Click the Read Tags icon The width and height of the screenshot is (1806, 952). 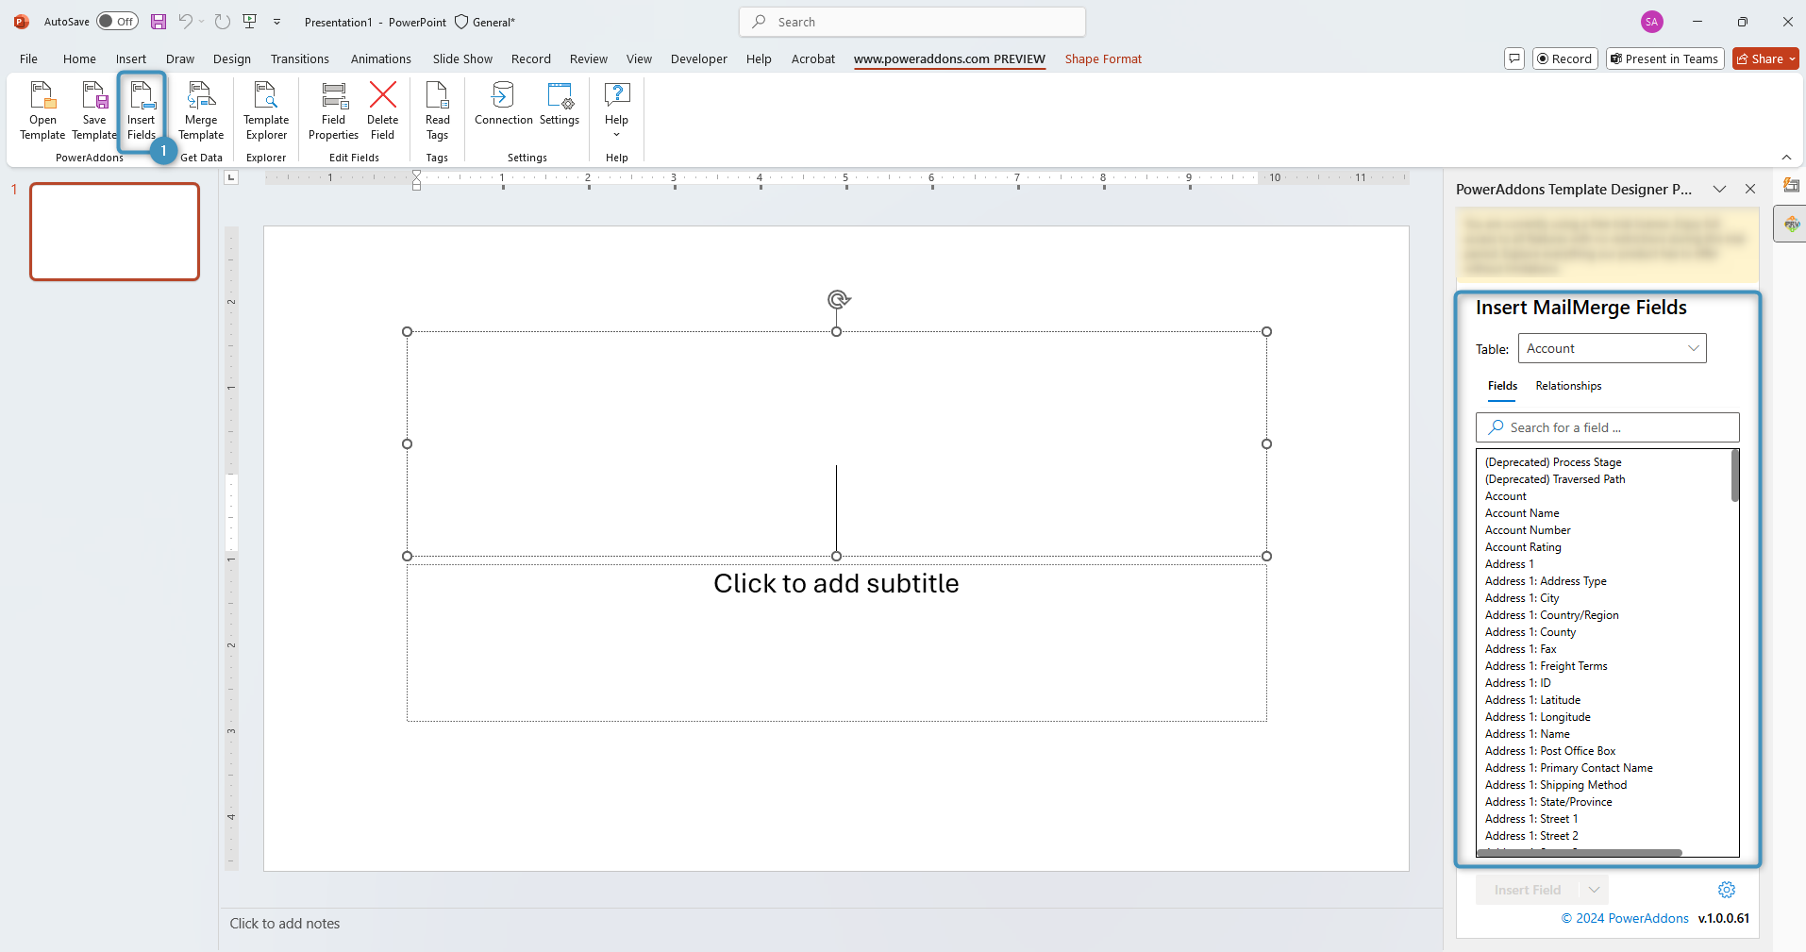coord(437,110)
